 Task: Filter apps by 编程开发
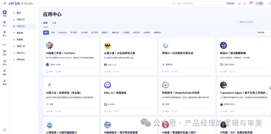pos(115,33)
